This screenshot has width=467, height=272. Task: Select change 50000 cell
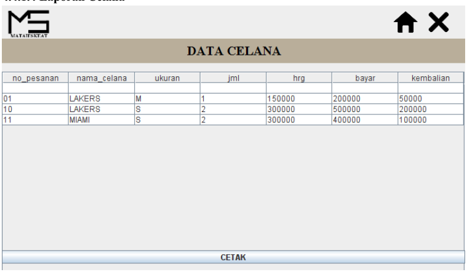click(x=431, y=98)
